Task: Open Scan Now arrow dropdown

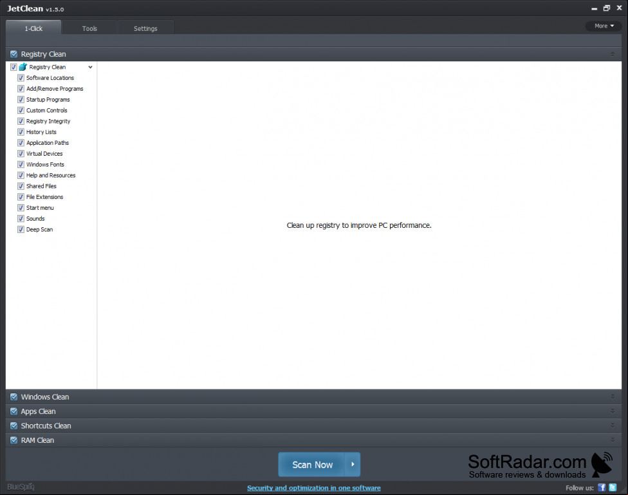Action: pyautogui.click(x=353, y=465)
